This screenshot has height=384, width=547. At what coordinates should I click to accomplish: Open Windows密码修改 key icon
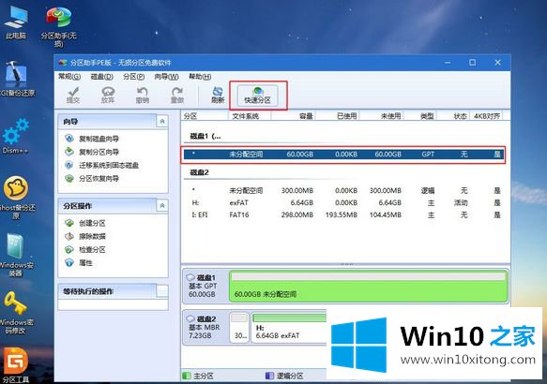pyautogui.click(x=16, y=313)
